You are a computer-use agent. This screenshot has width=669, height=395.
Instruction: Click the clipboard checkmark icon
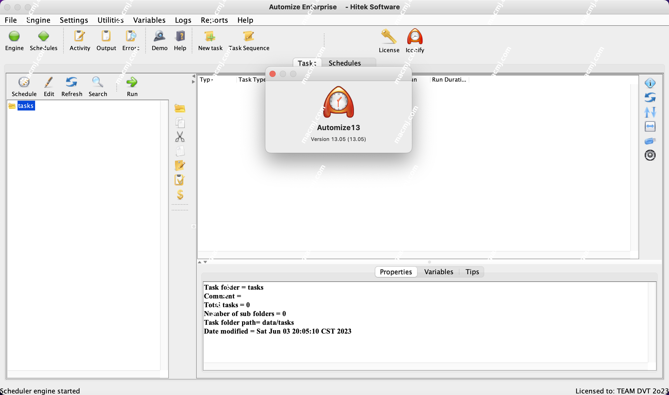179,180
